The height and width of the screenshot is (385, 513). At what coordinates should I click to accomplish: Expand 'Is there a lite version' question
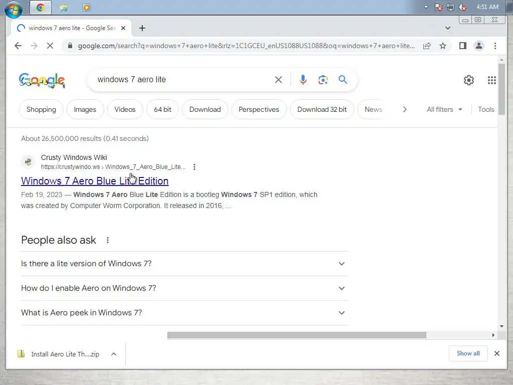click(184, 264)
